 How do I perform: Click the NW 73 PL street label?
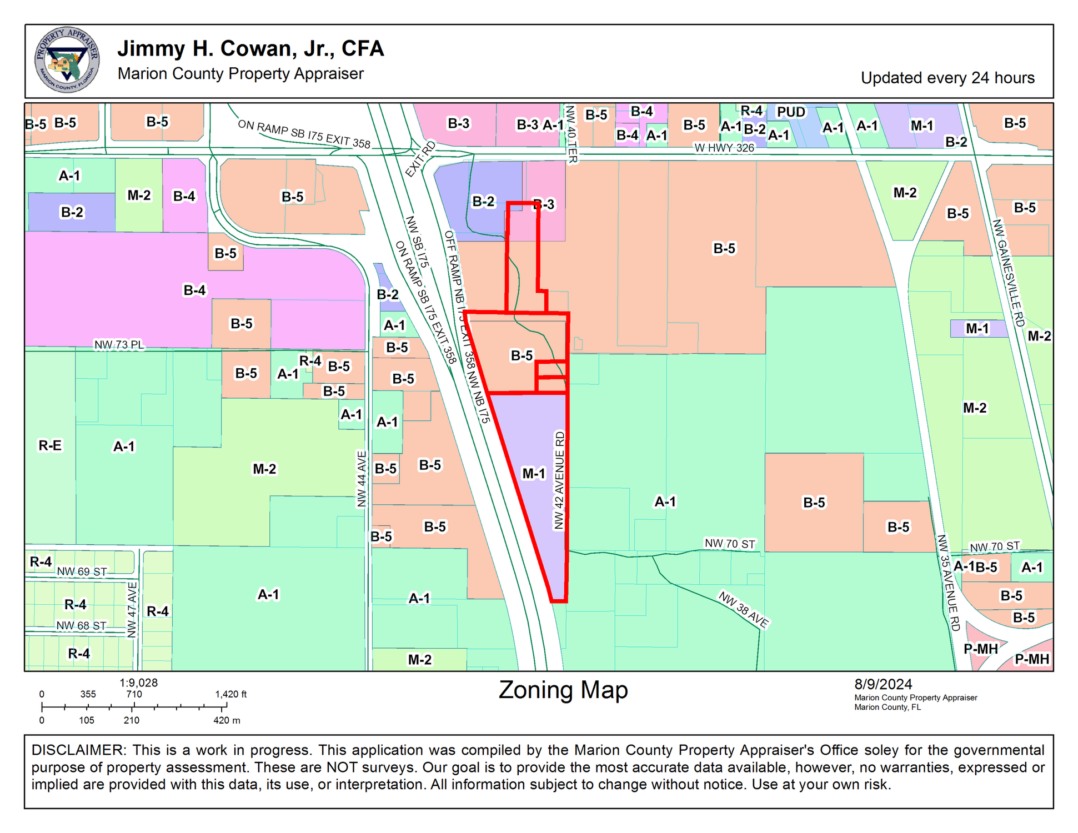[119, 345]
